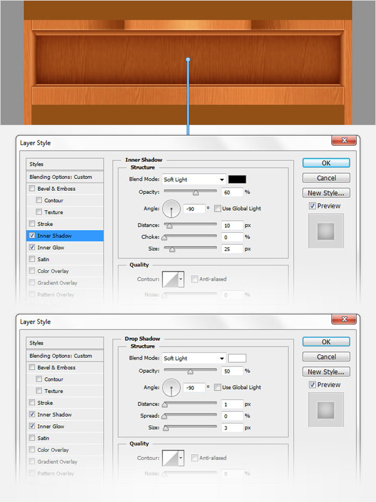This screenshot has width=376, height=502.
Task: Enable Texture checkbox in Drop Shadow dialog
Action: (39, 390)
